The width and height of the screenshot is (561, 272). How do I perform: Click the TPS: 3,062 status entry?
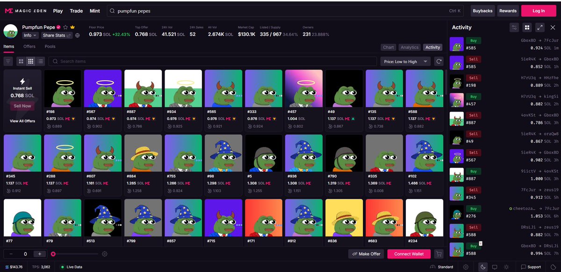pos(41,267)
